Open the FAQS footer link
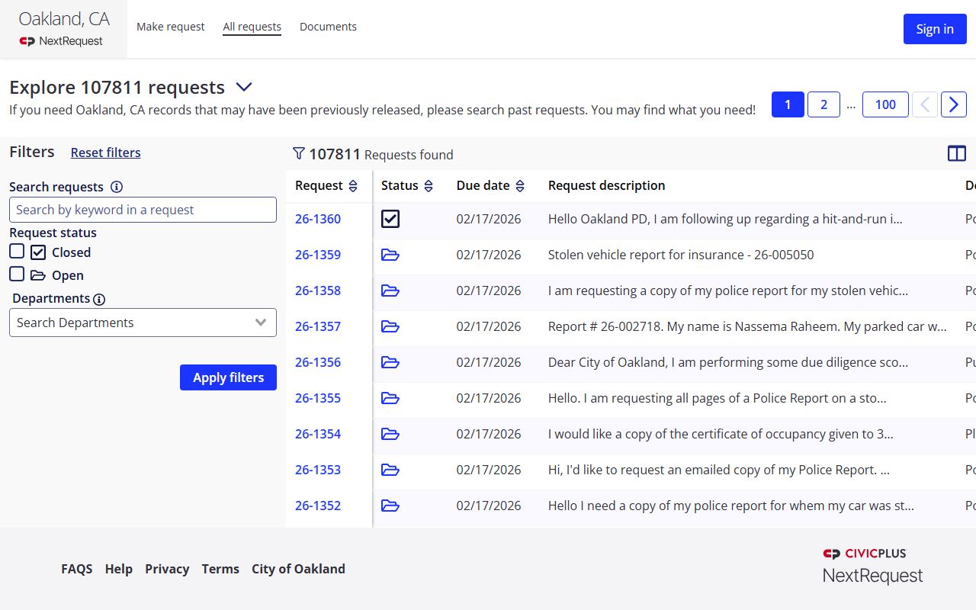976x610 pixels. [x=77, y=569]
